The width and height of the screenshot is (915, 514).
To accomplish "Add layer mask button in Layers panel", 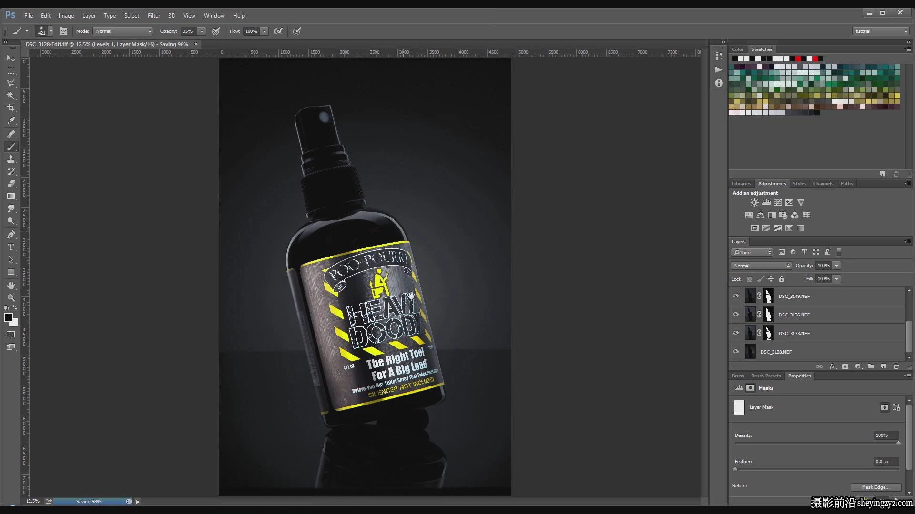I will pos(845,366).
